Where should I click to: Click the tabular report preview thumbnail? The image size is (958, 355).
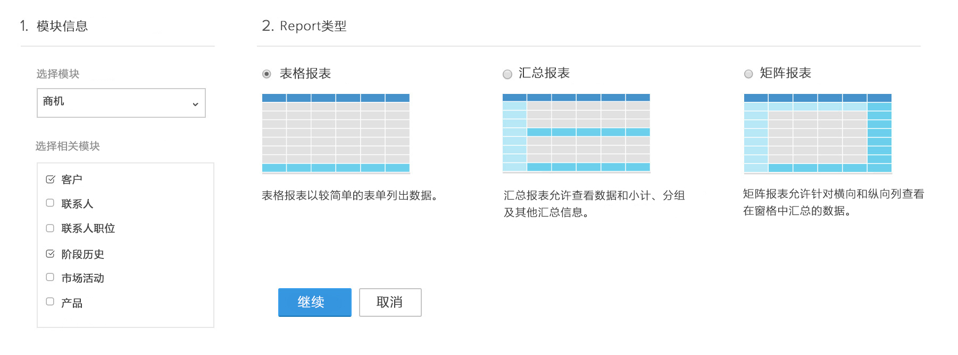336,133
